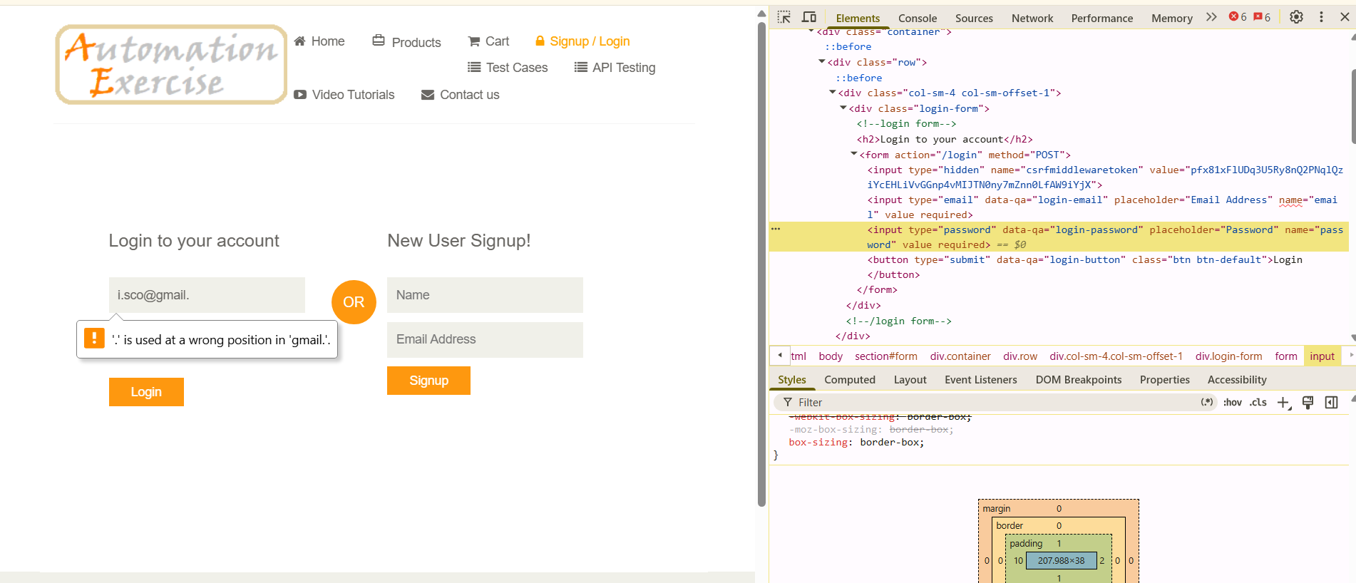Viewport: 1356px width, 583px height.
Task: Switch to the Memory tab
Action: pos(1172,19)
